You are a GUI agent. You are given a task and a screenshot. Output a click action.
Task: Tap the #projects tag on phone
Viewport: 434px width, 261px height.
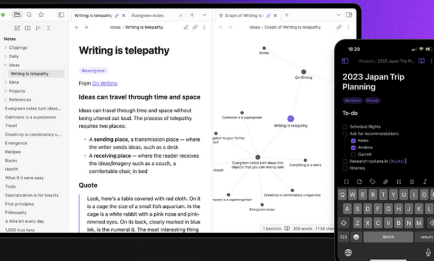pos(353,101)
